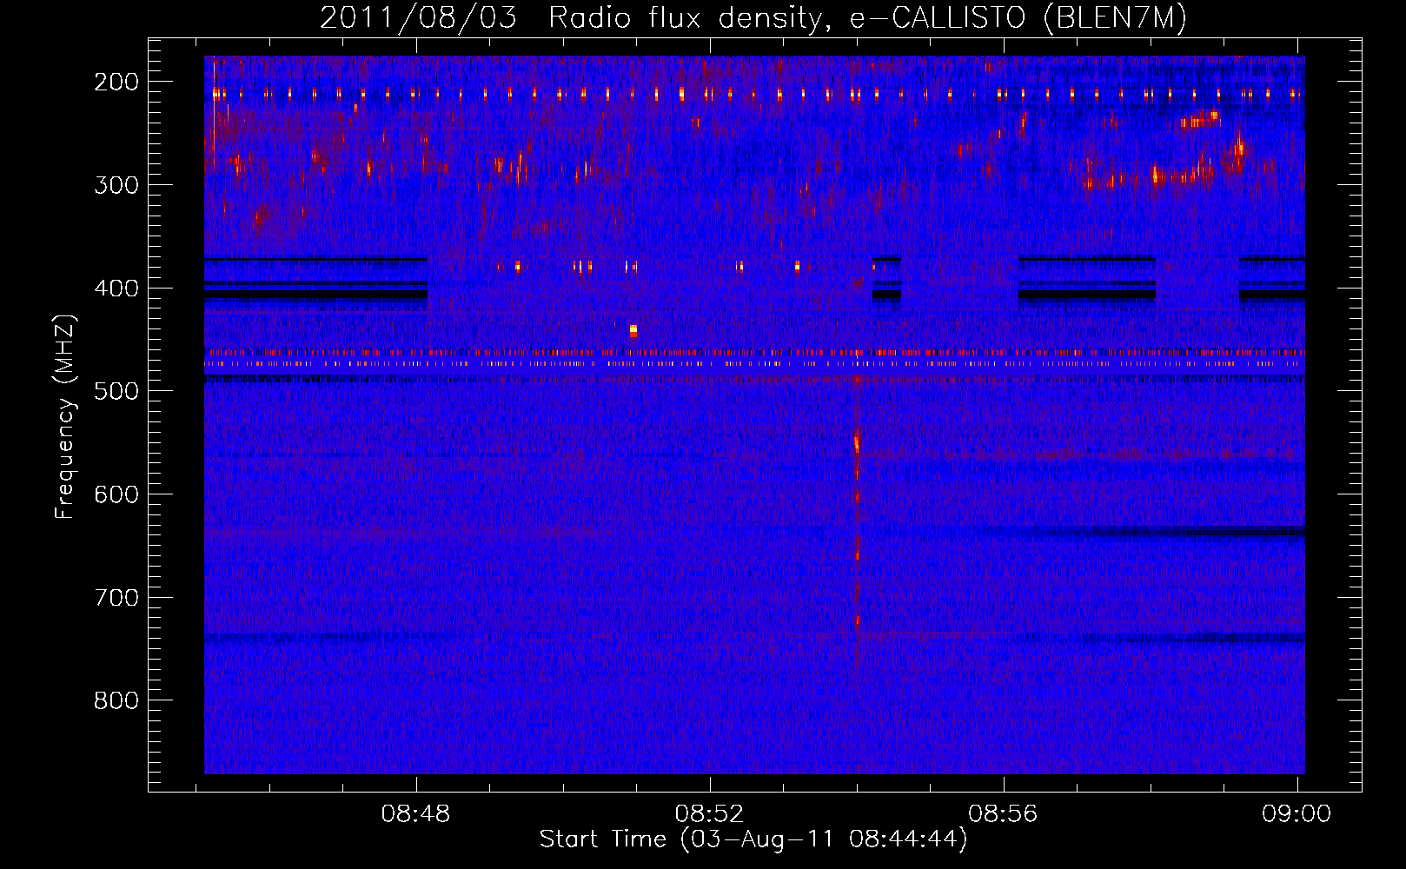The height and width of the screenshot is (869, 1406).
Task: Click the 500 frequency tick label
Action: (116, 391)
